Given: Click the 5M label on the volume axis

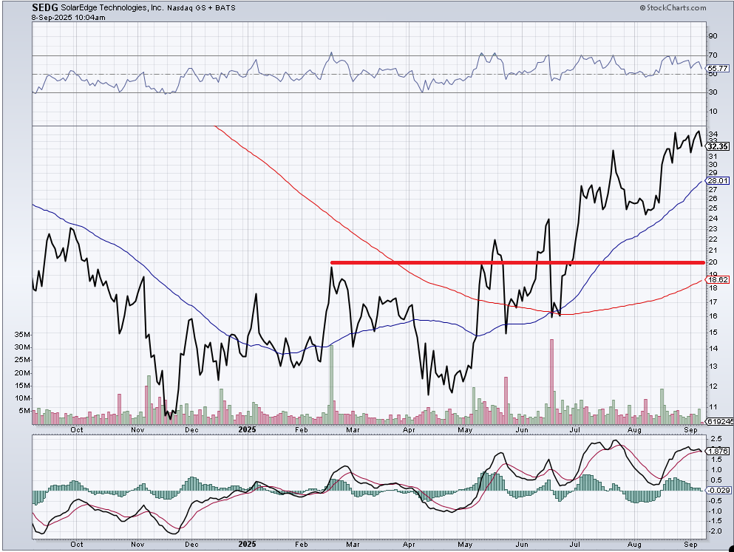Looking at the screenshot, I should coord(24,411).
